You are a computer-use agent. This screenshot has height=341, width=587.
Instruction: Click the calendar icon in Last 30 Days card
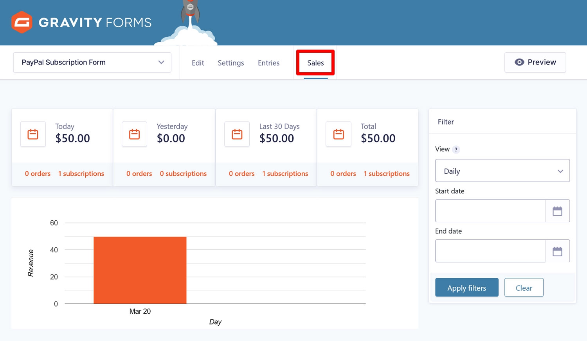tap(237, 134)
